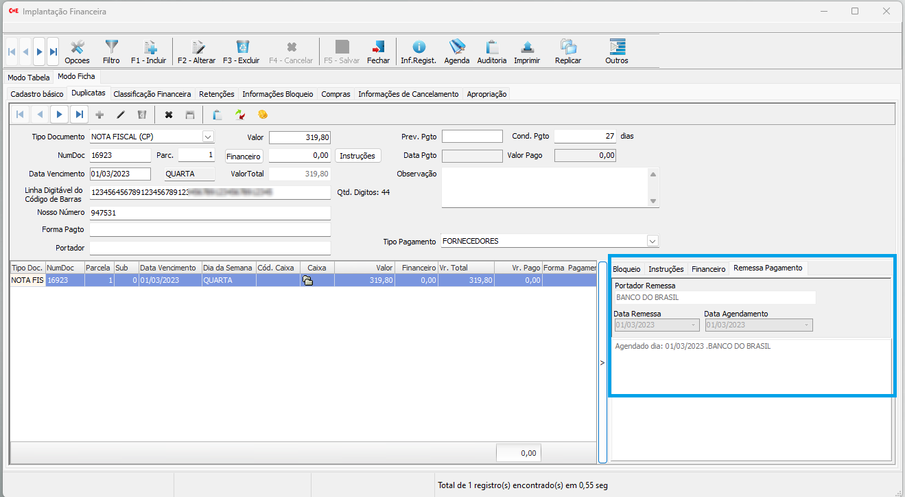The image size is (905, 497).
Task: Click the Caixa folder icon in grid row
Action: pos(308,281)
